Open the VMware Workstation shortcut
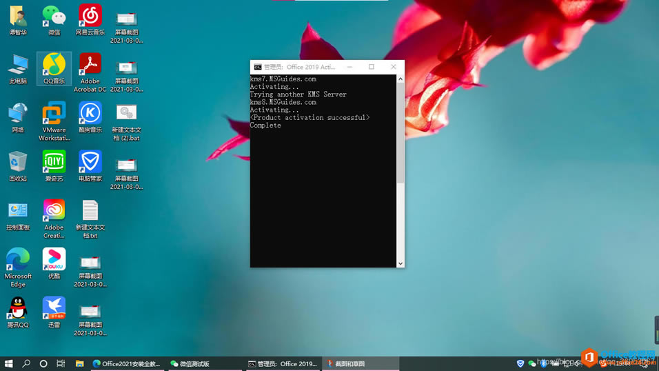Screen dimensions: 659x371 pos(54,121)
